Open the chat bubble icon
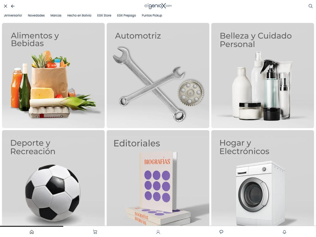Image resolution: width=316 pixels, height=237 pixels. click(x=221, y=232)
